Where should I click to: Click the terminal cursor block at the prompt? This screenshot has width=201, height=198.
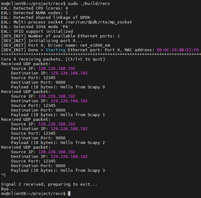(69, 193)
